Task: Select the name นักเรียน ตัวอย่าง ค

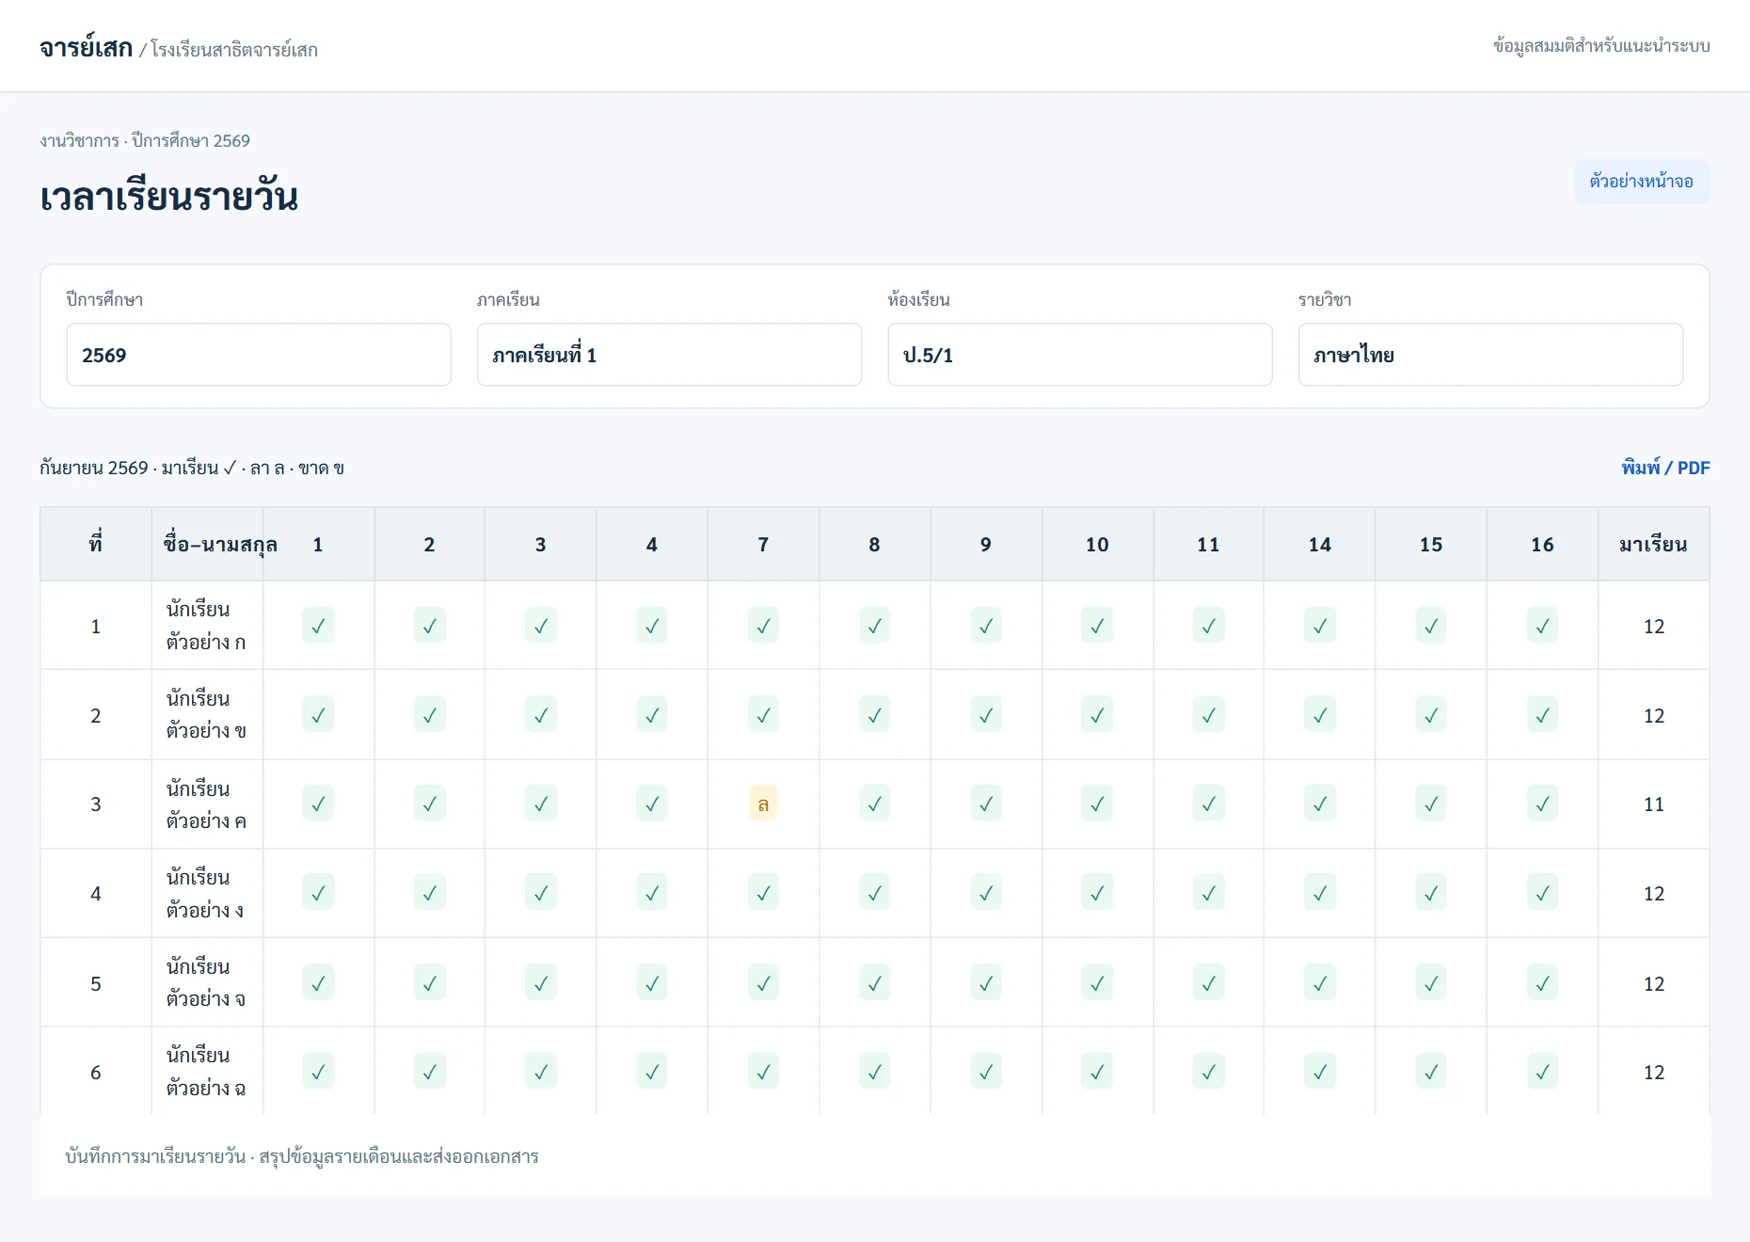Action: 206,804
